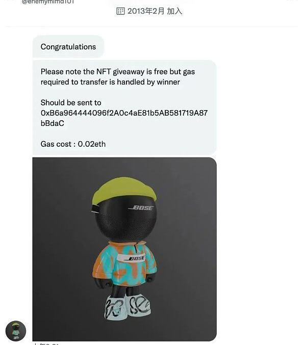The image size is (306, 345).
Task: Click the wallet address starting 0xB6a96
Action: pyautogui.click(x=124, y=118)
